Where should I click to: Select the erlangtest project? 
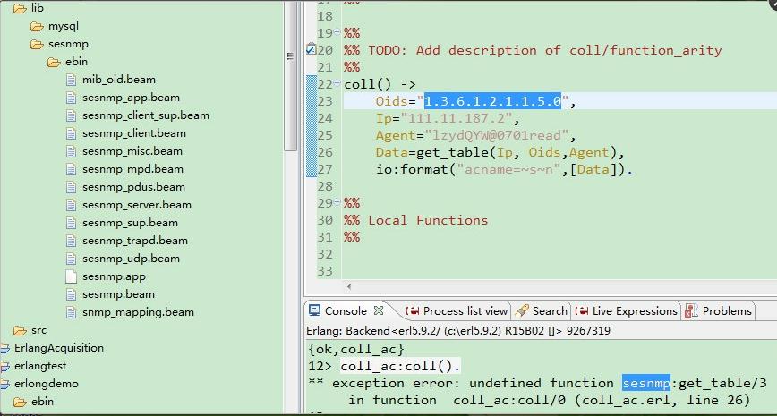coord(40,366)
